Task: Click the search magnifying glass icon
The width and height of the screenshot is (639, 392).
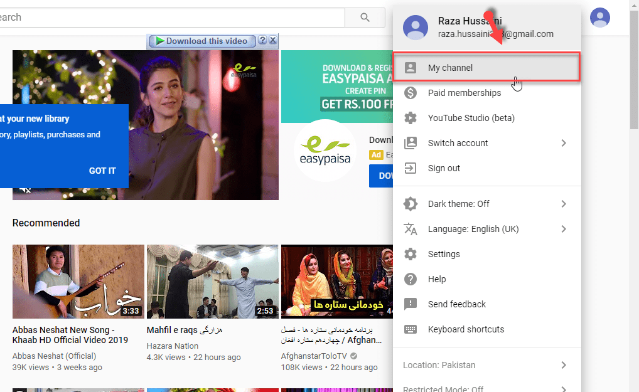Action: 365,17
